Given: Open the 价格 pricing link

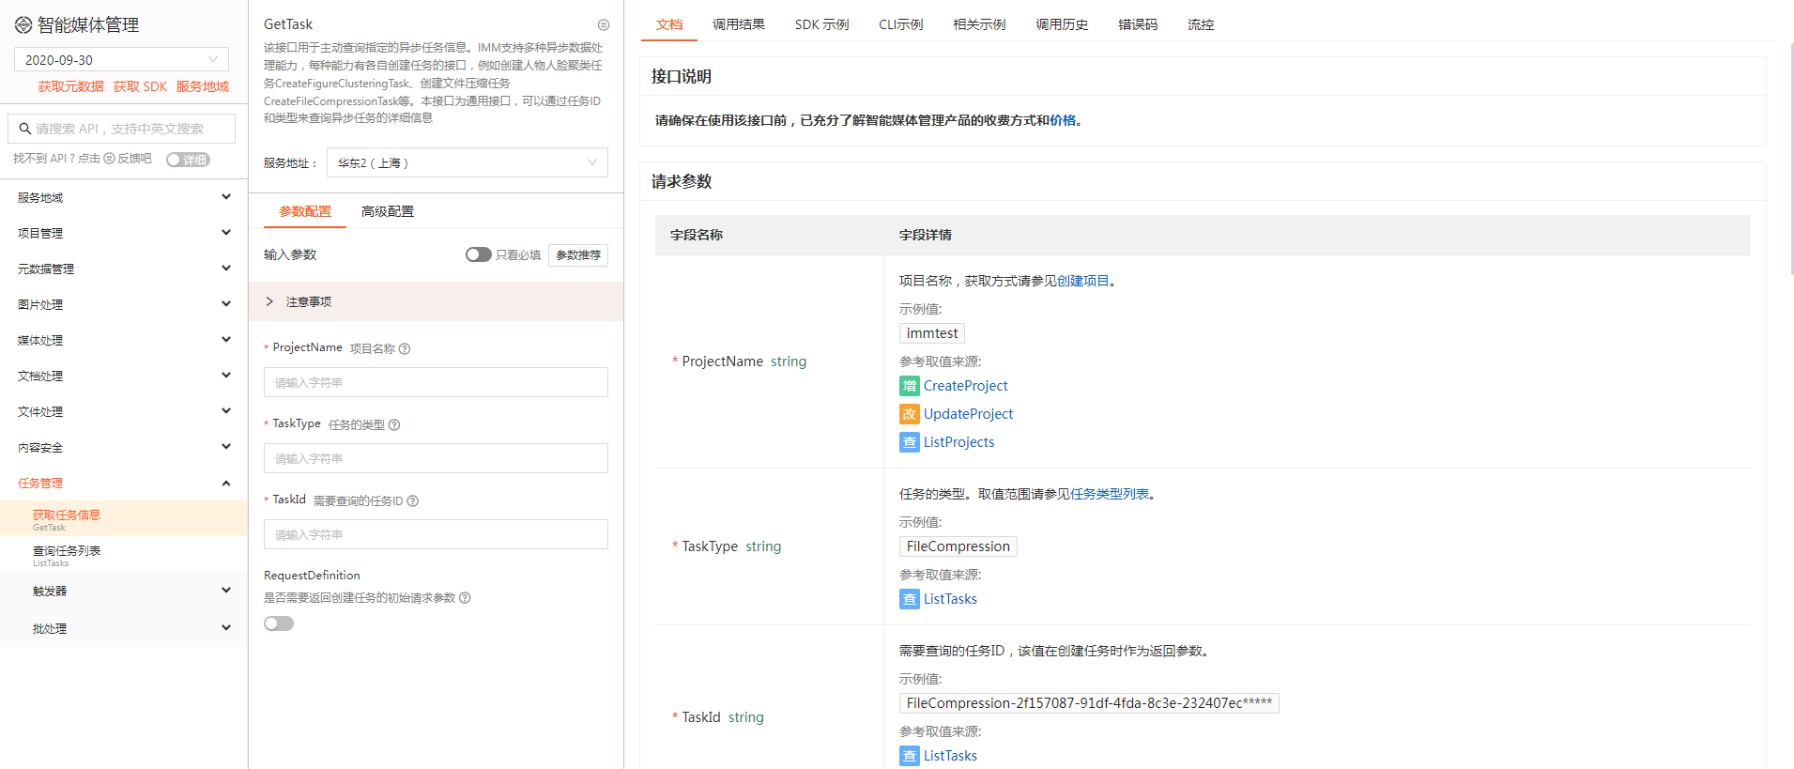Looking at the screenshot, I should tap(1063, 120).
